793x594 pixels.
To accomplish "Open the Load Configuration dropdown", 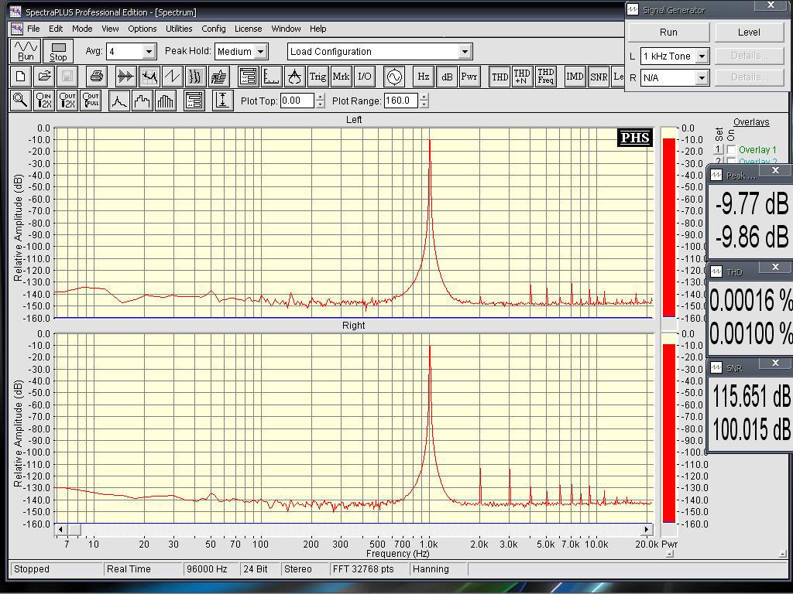I will click(465, 52).
